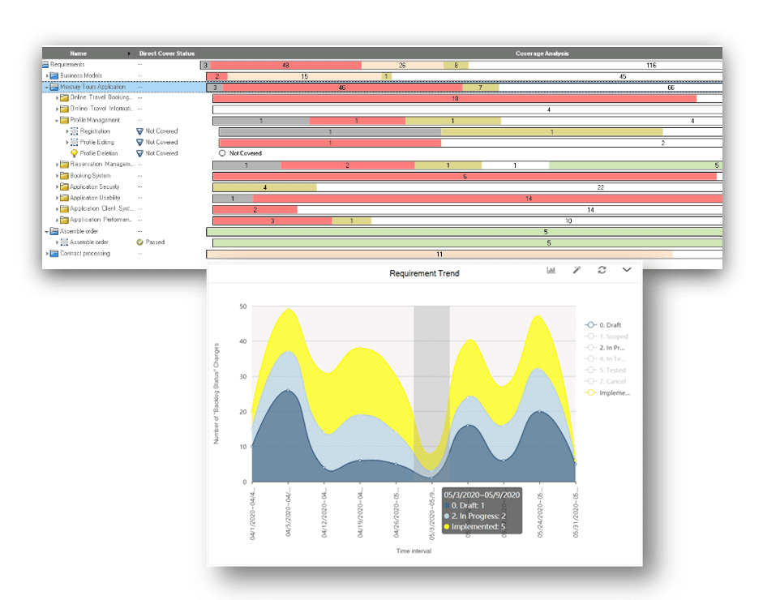Click Not Covered status icon for Profile Deletion
The width and height of the screenshot is (763, 600).
coord(139,153)
